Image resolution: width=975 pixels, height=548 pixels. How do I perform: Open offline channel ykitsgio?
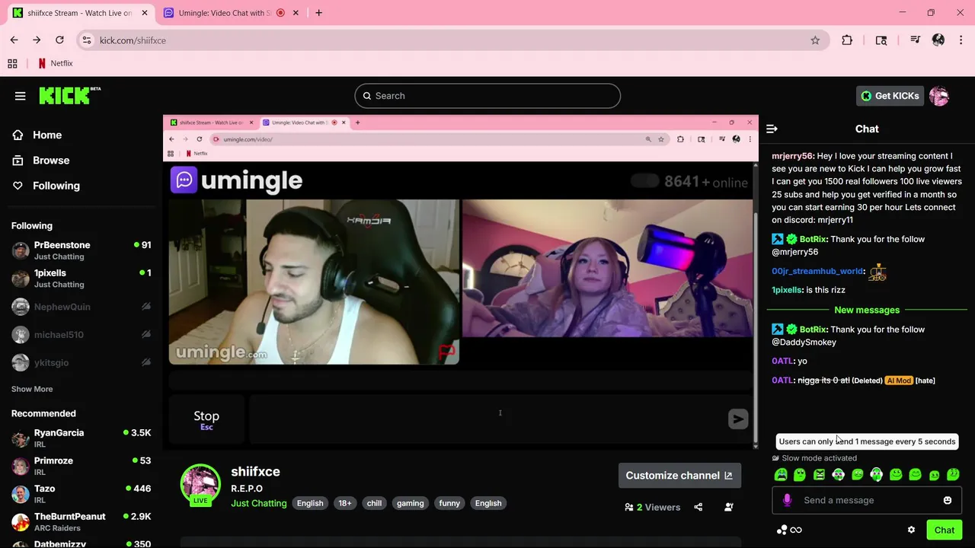81,362
